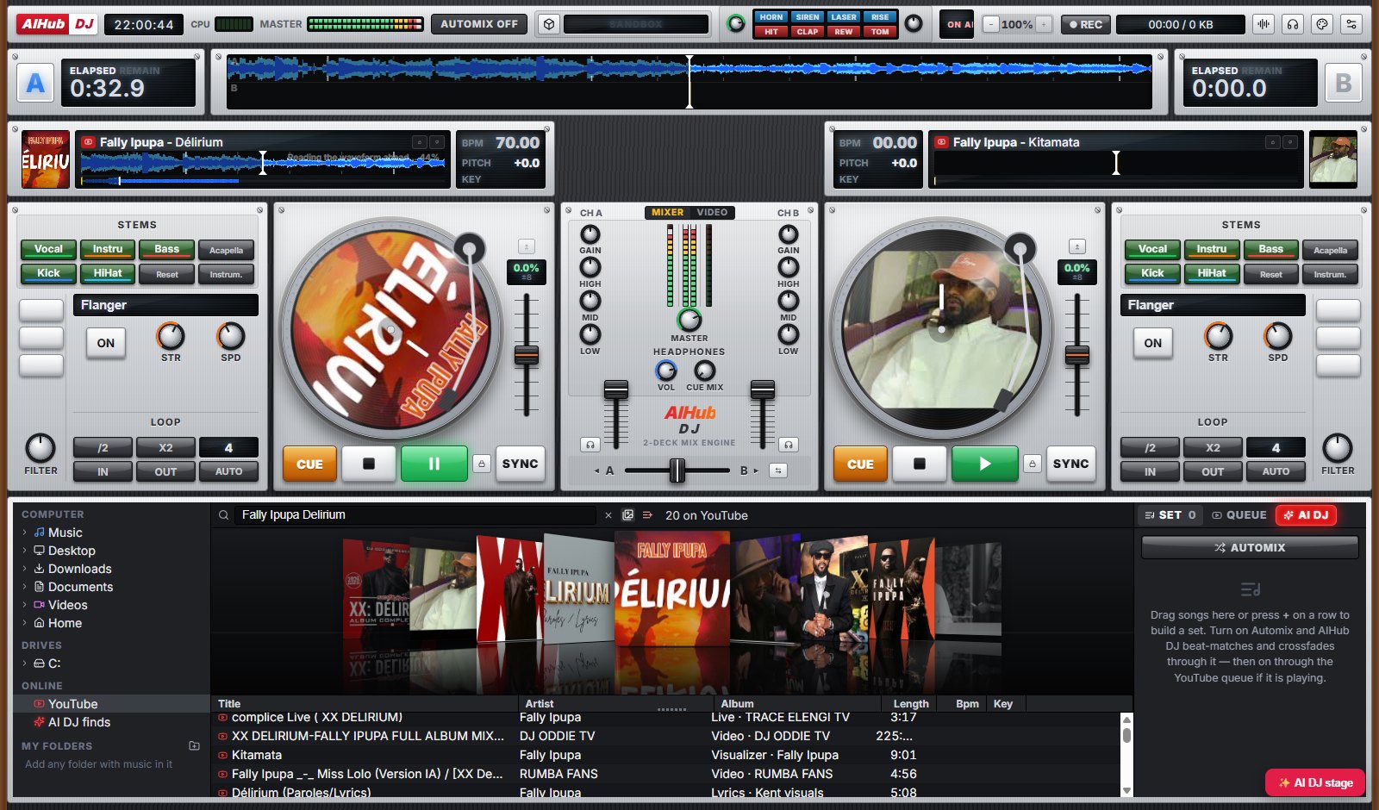
Task: Toggle the Kick stem on deck A
Action: [x=48, y=273]
